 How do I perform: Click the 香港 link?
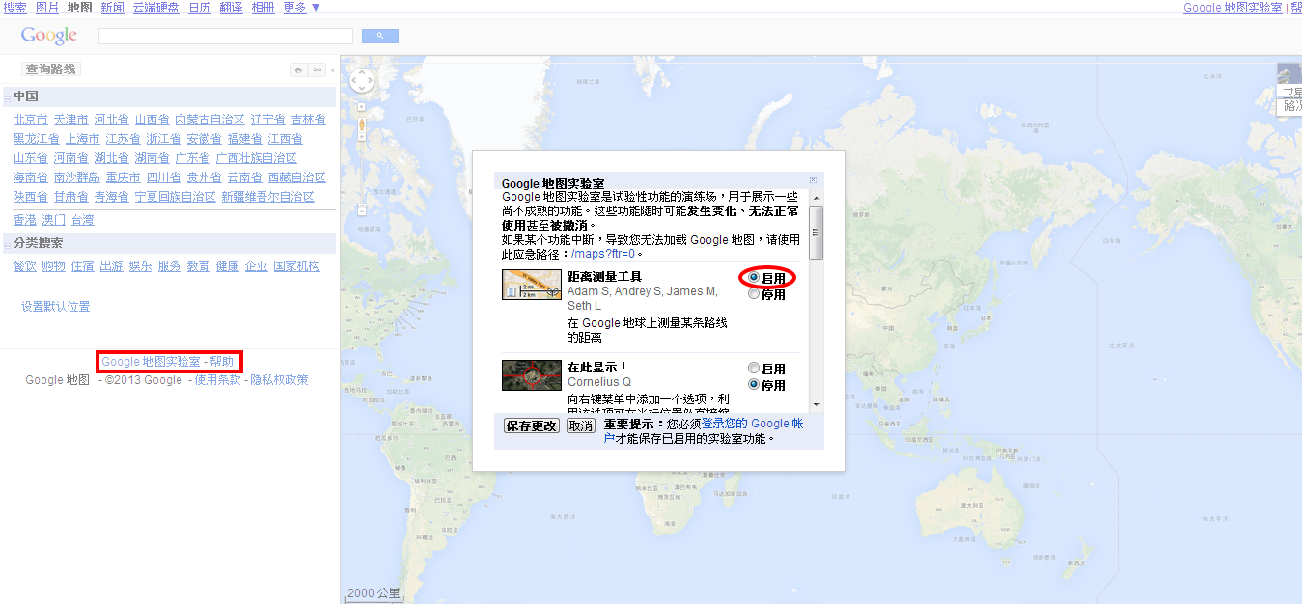(x=25, y=220)
